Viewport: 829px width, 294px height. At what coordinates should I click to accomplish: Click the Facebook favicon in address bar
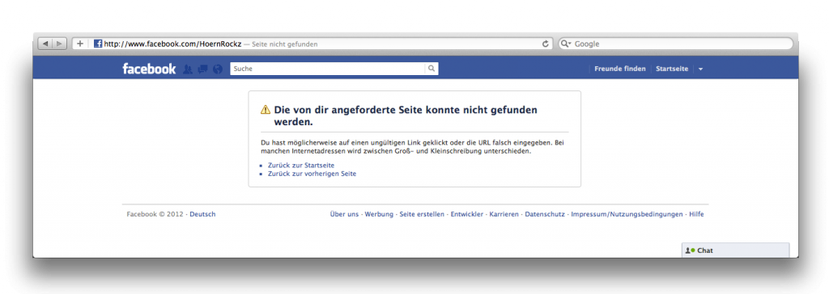click(x=98, y=44)
